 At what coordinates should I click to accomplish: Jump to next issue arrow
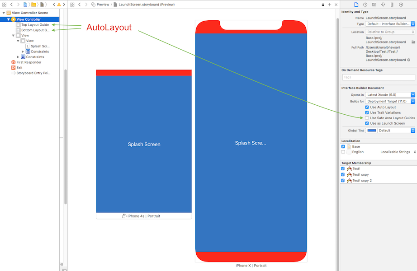(x=64, y=5)
